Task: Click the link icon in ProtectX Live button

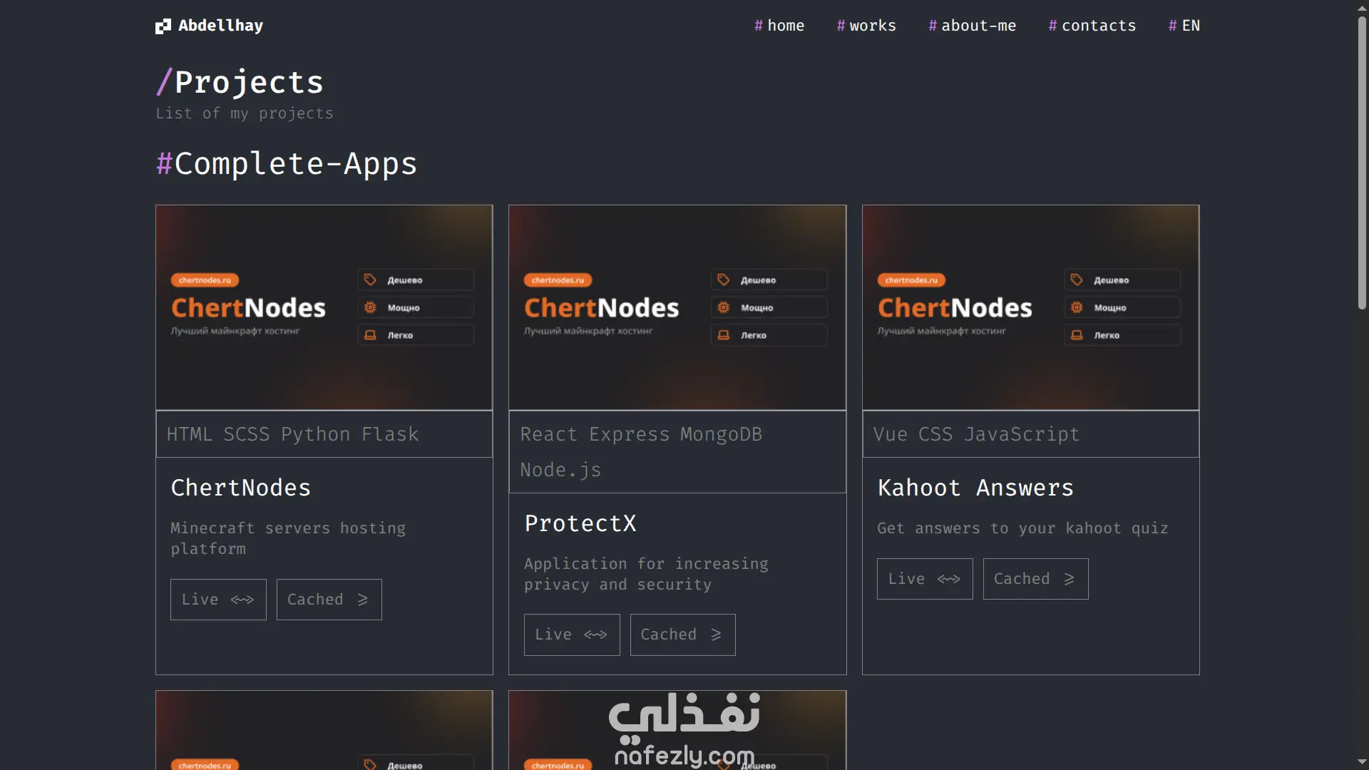Action: click(x=595, y=635)
